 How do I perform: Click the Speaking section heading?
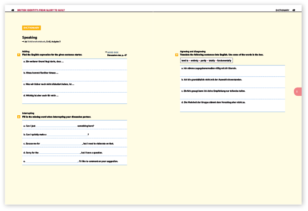(x=30, y=37)
